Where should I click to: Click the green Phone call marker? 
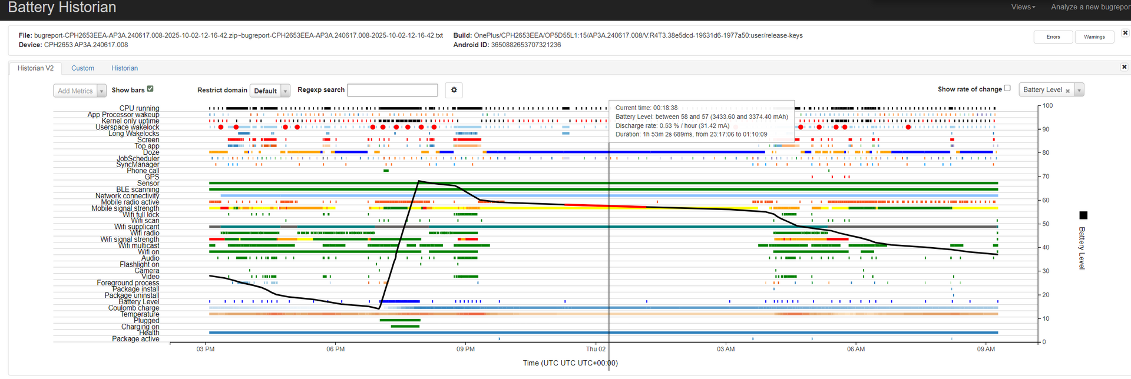[x=386, y=171]
